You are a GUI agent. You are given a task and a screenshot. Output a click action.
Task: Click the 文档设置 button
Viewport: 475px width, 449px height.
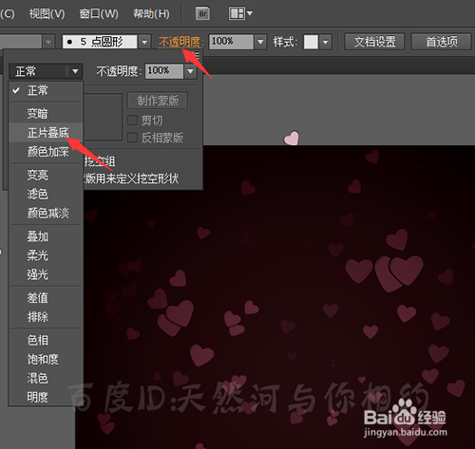[x=374, y=42]
